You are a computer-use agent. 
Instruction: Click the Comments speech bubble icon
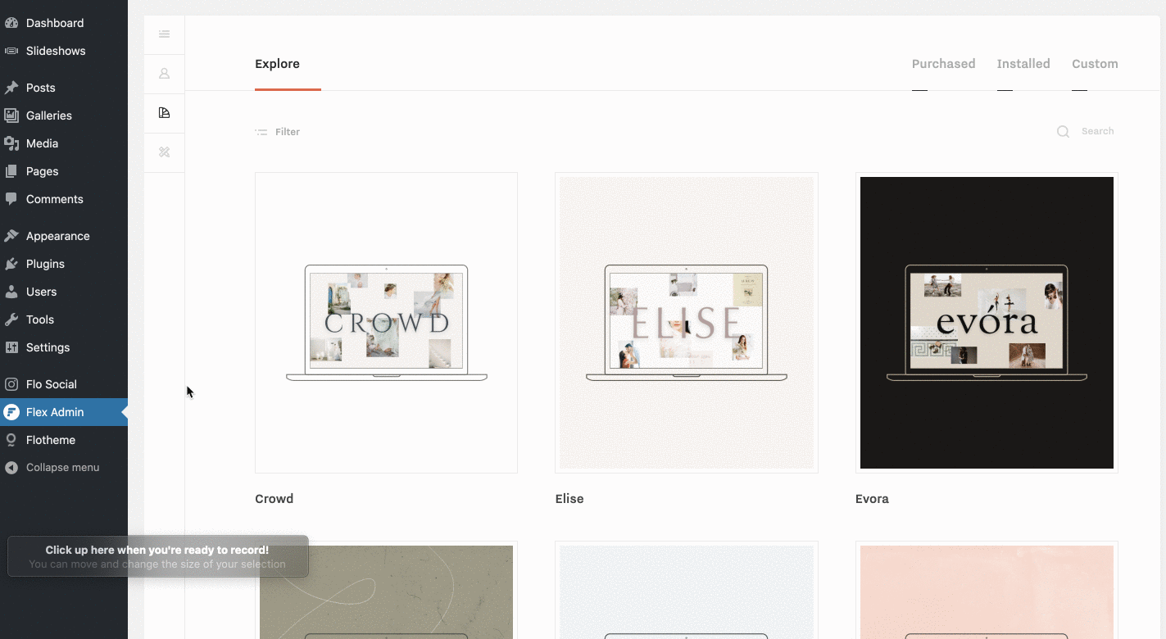coord(11,199)
